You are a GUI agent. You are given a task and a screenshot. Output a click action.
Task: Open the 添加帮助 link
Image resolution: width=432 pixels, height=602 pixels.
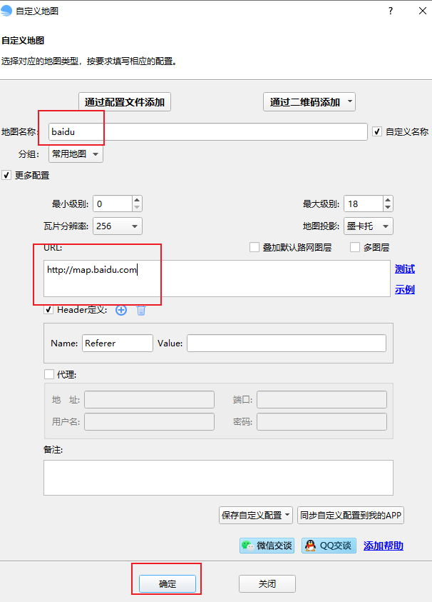[x=384, y=546]
